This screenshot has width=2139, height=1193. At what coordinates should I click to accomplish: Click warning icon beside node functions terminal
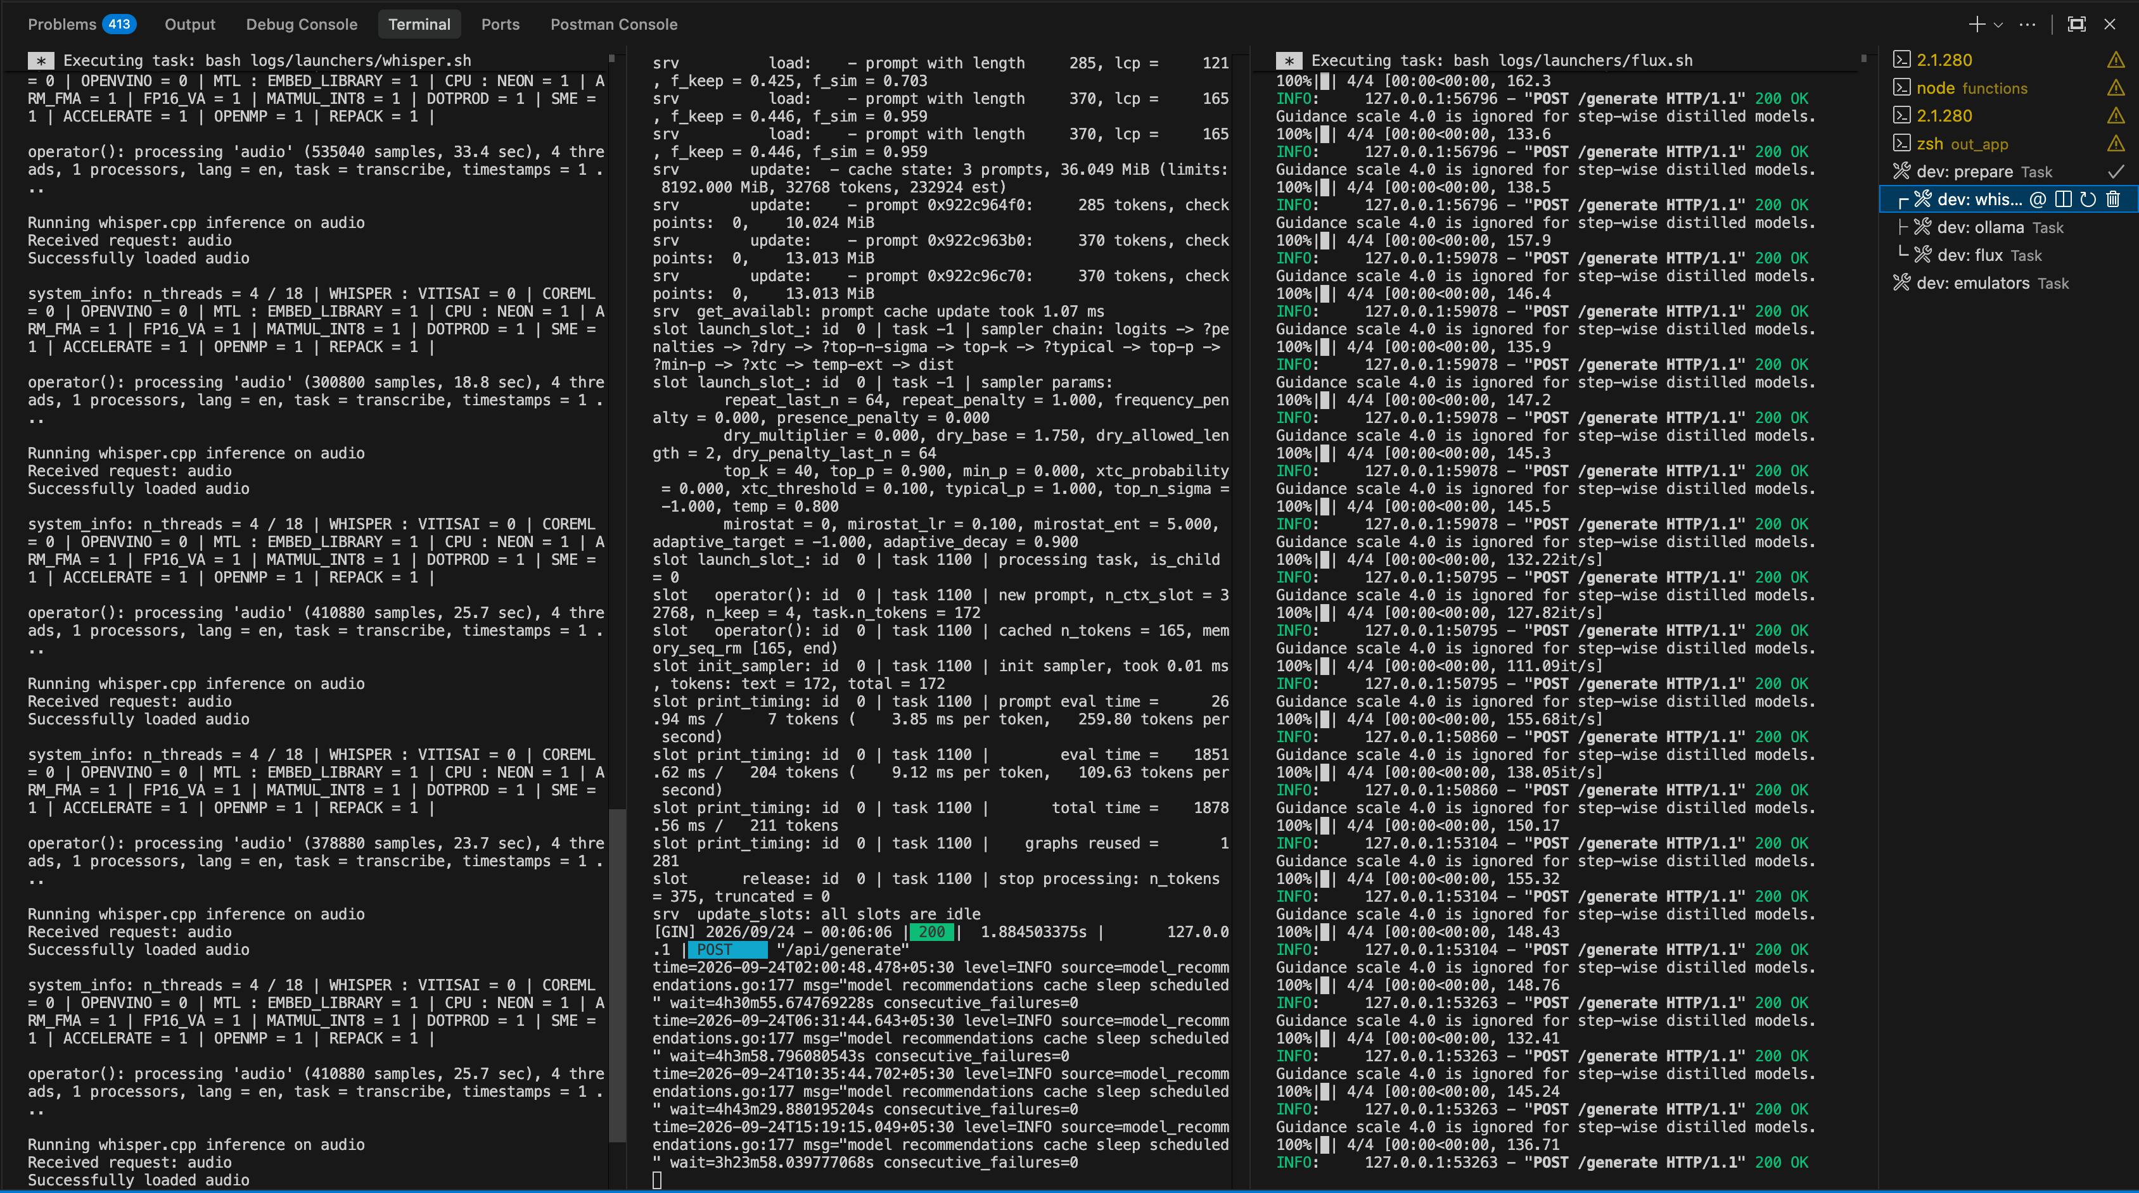2116,88
